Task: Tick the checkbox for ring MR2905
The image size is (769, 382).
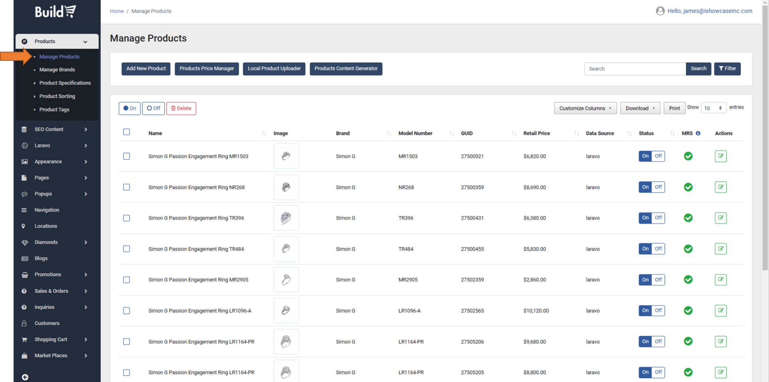Action: point(126,280)
